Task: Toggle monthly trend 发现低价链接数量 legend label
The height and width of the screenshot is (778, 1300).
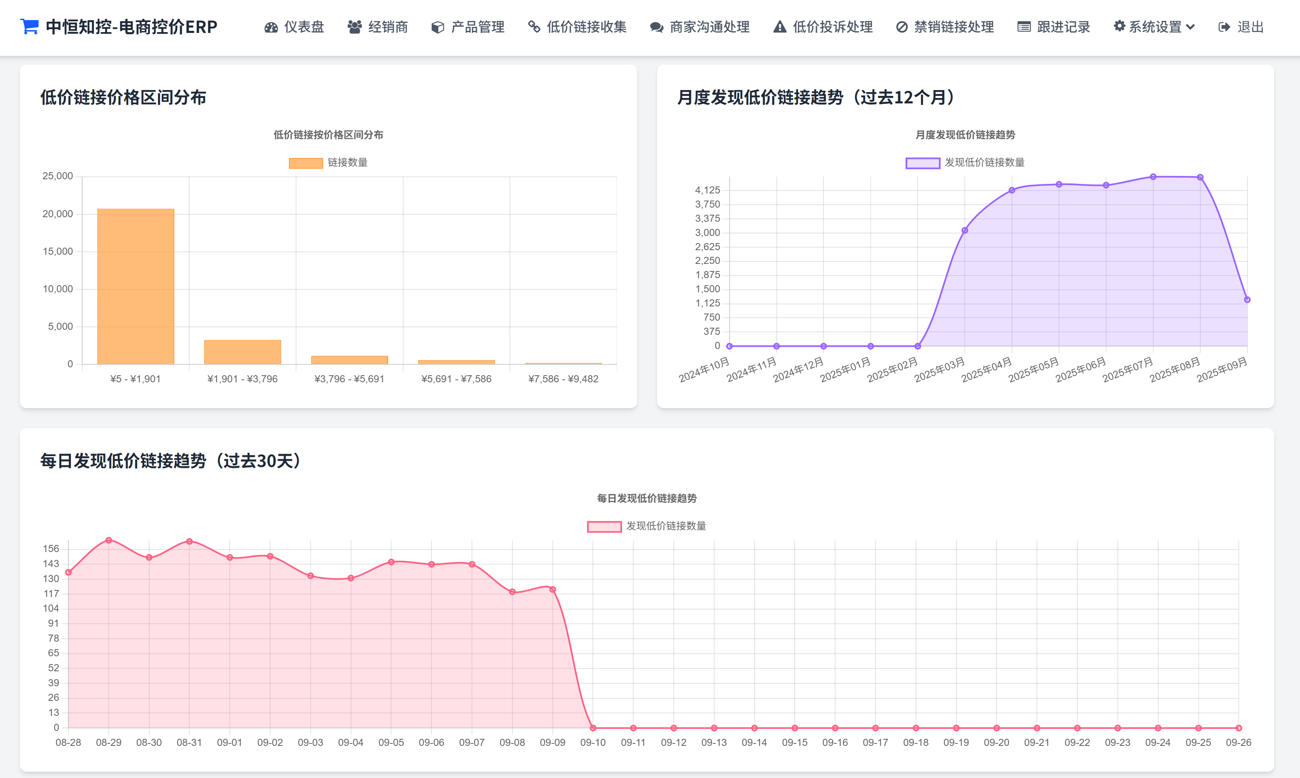Action: pos(984,163)
